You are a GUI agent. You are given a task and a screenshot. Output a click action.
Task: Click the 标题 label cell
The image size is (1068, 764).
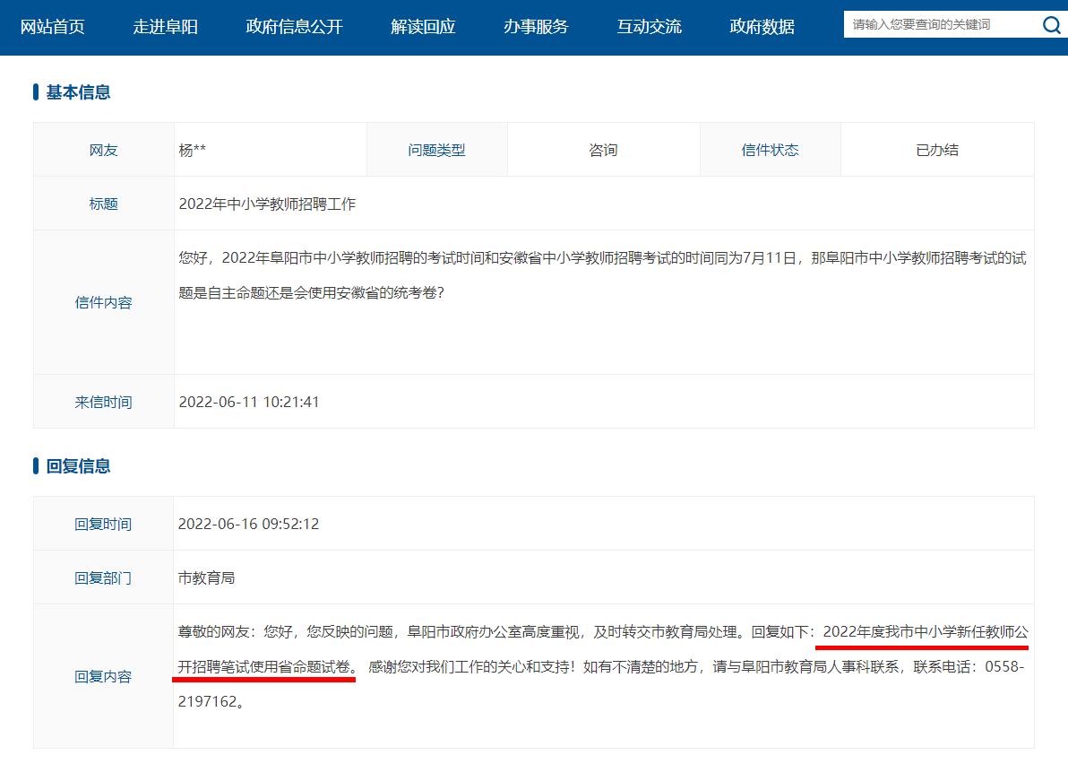104,204
